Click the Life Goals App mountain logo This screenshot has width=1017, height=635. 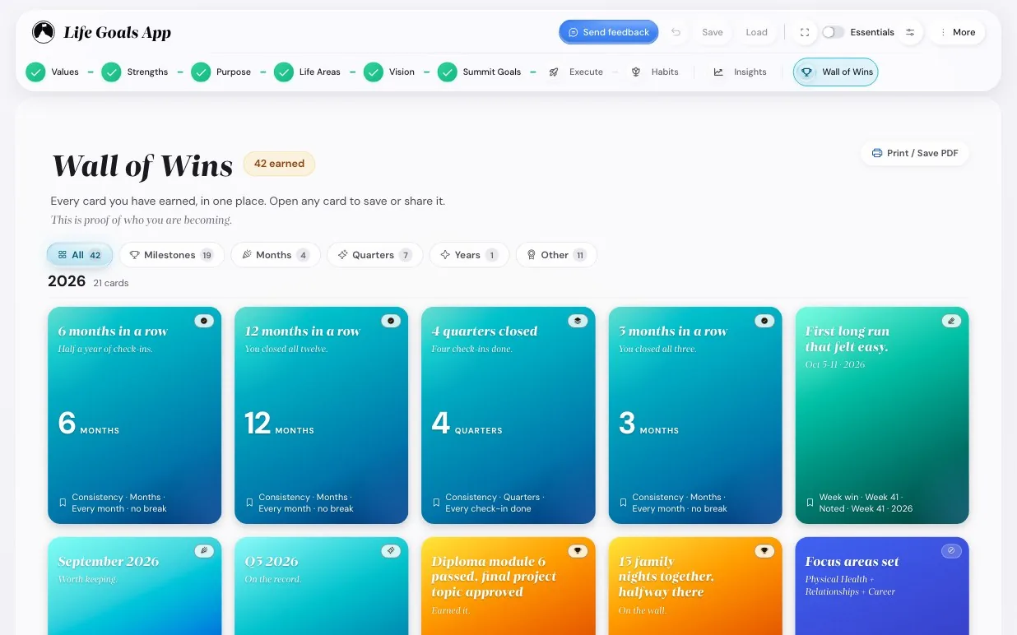[x=43, y=32]
